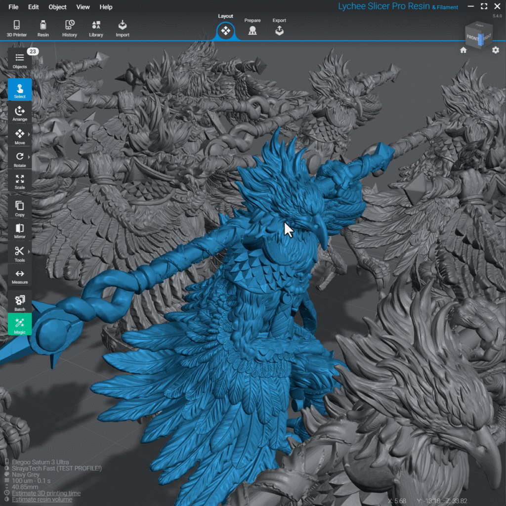The image size is (506, 506).
Task: Activate the Mirror tool
Action: [x=20, y=230]
